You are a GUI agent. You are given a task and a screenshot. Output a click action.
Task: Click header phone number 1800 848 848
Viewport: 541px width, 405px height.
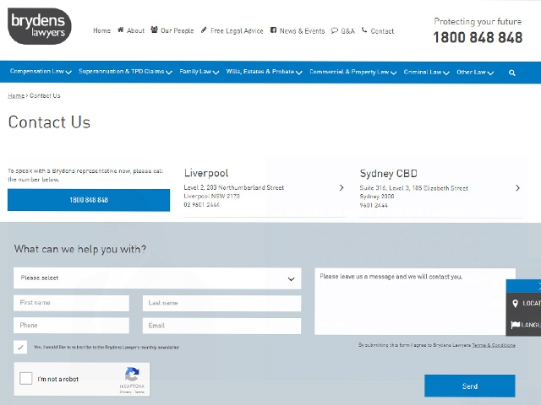point(478,37)
